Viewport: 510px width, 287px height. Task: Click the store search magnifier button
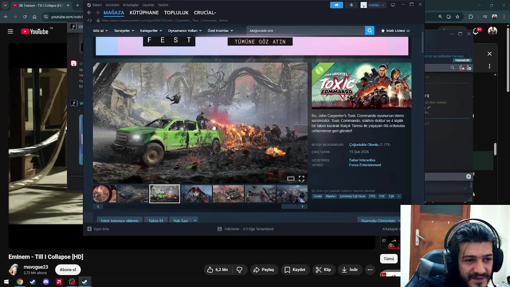(369, 30)
